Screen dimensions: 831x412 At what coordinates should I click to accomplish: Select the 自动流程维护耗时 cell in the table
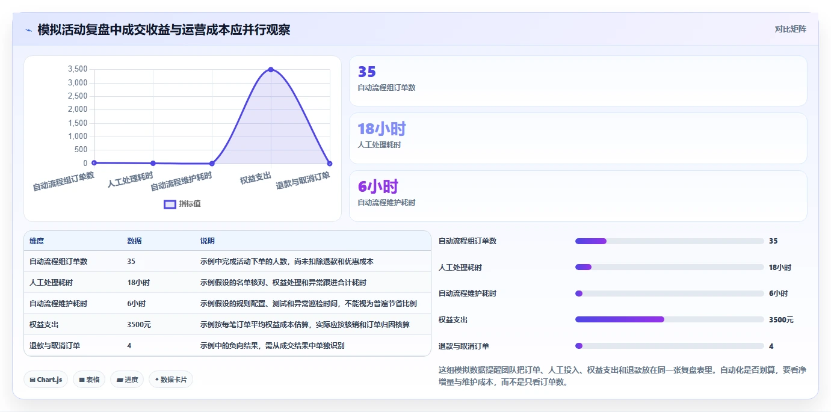coord(58,304)
